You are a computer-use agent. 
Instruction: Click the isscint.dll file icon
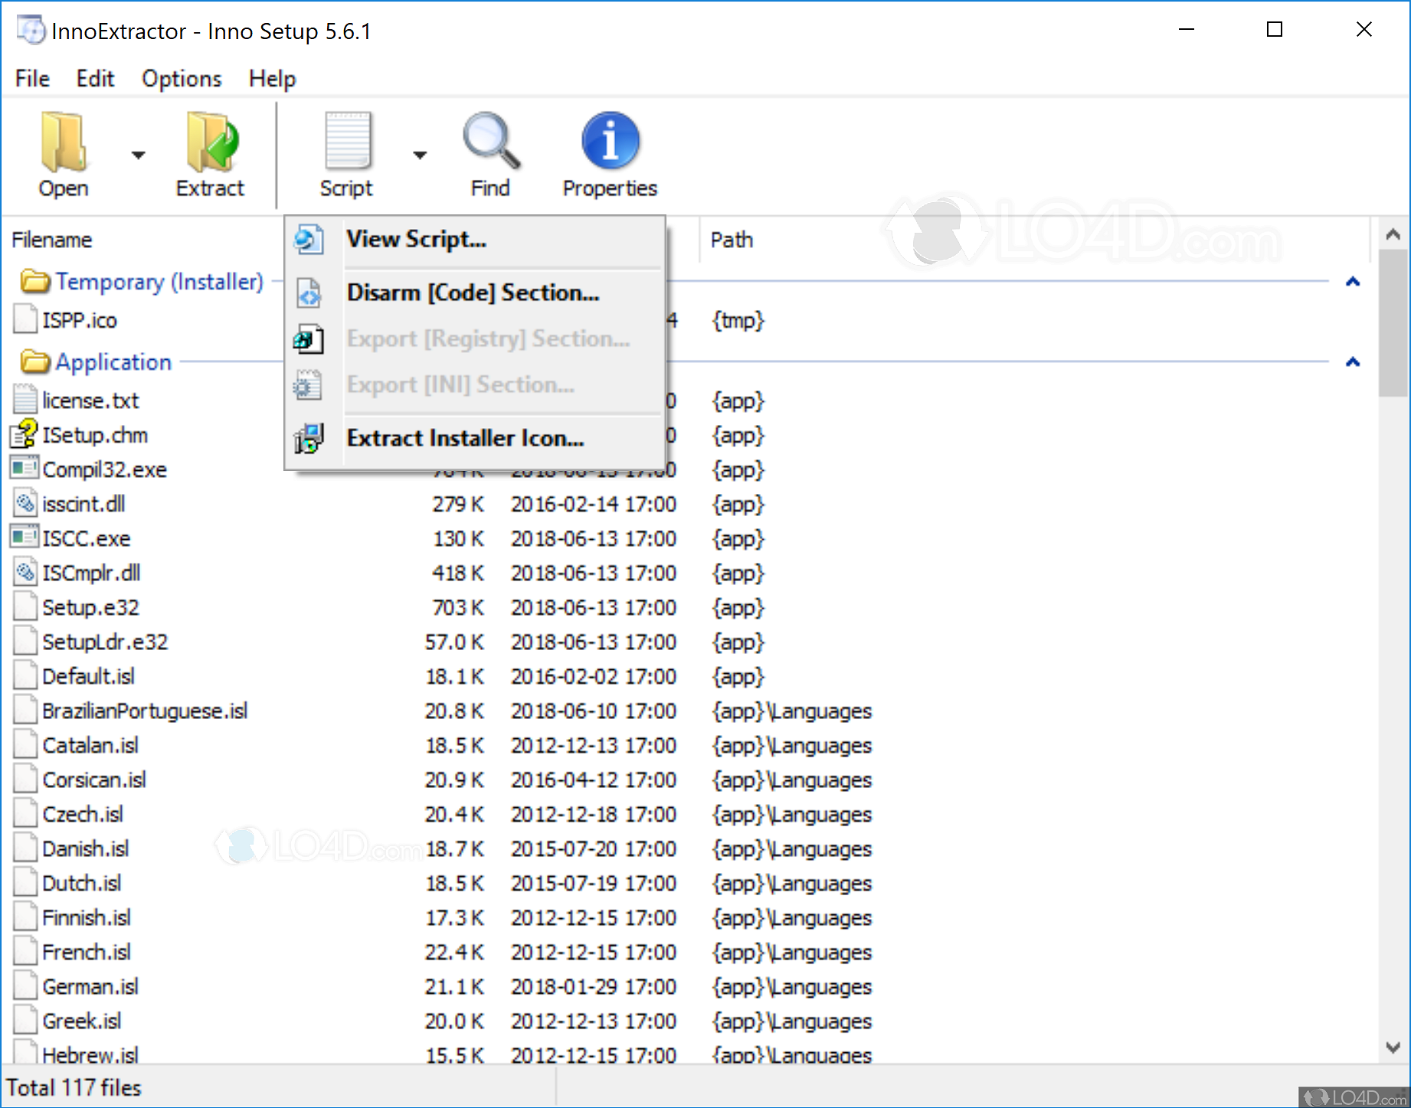[25, 503]
